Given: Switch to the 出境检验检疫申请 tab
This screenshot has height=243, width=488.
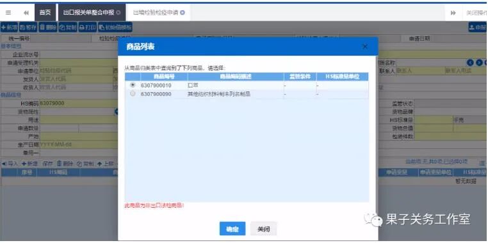Looking at the screenshot, I should click(156, 13).
